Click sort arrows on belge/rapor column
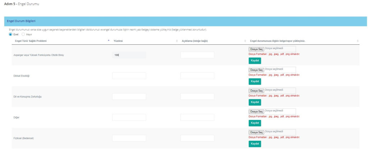The width and height of the screenshot is (368, 150). click(x=358, y=40)
